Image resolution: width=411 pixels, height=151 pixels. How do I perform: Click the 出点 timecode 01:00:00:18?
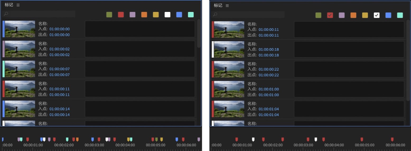click(268, 55)
